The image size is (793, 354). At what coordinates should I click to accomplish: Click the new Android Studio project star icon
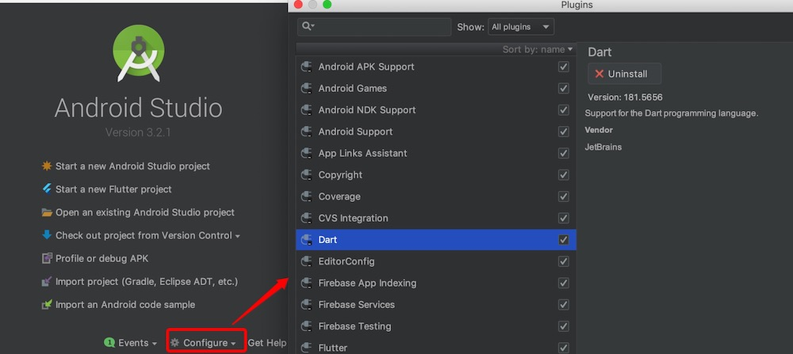click(x=47, y=166)
